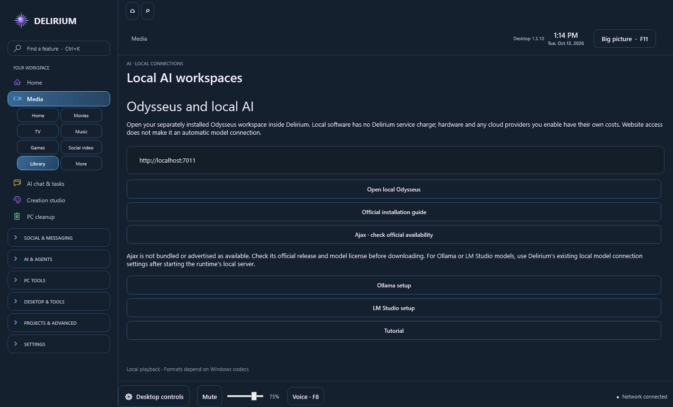Switch to the TV media tab
Image resolution: width=673 pixels, height=407 pixels.
point(38,131)
